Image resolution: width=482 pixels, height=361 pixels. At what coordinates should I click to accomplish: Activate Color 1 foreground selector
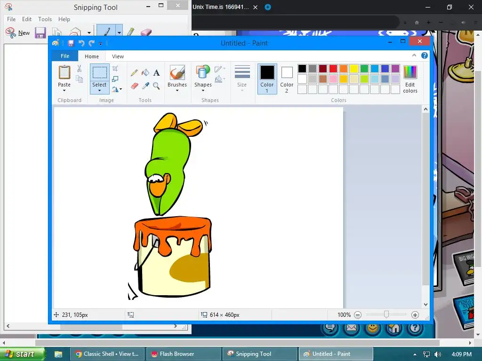267,79
